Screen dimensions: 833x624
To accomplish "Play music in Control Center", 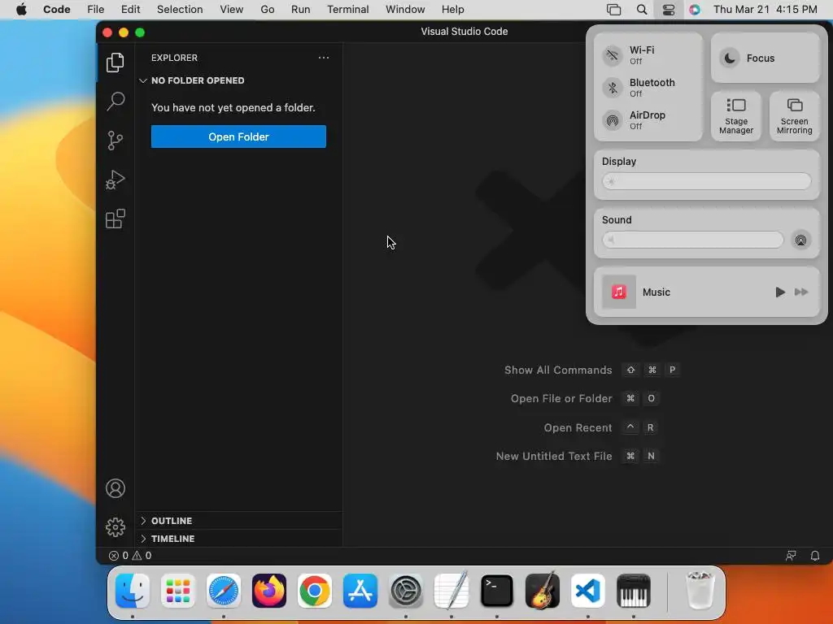I will pos(780,292).
